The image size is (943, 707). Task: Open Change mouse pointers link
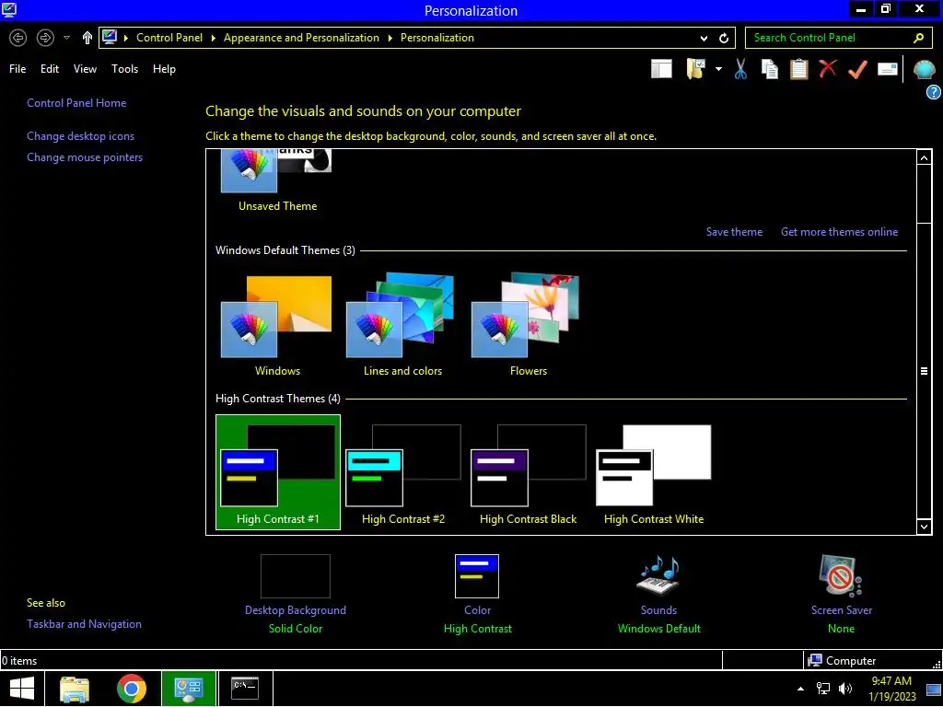coord(84,156)
